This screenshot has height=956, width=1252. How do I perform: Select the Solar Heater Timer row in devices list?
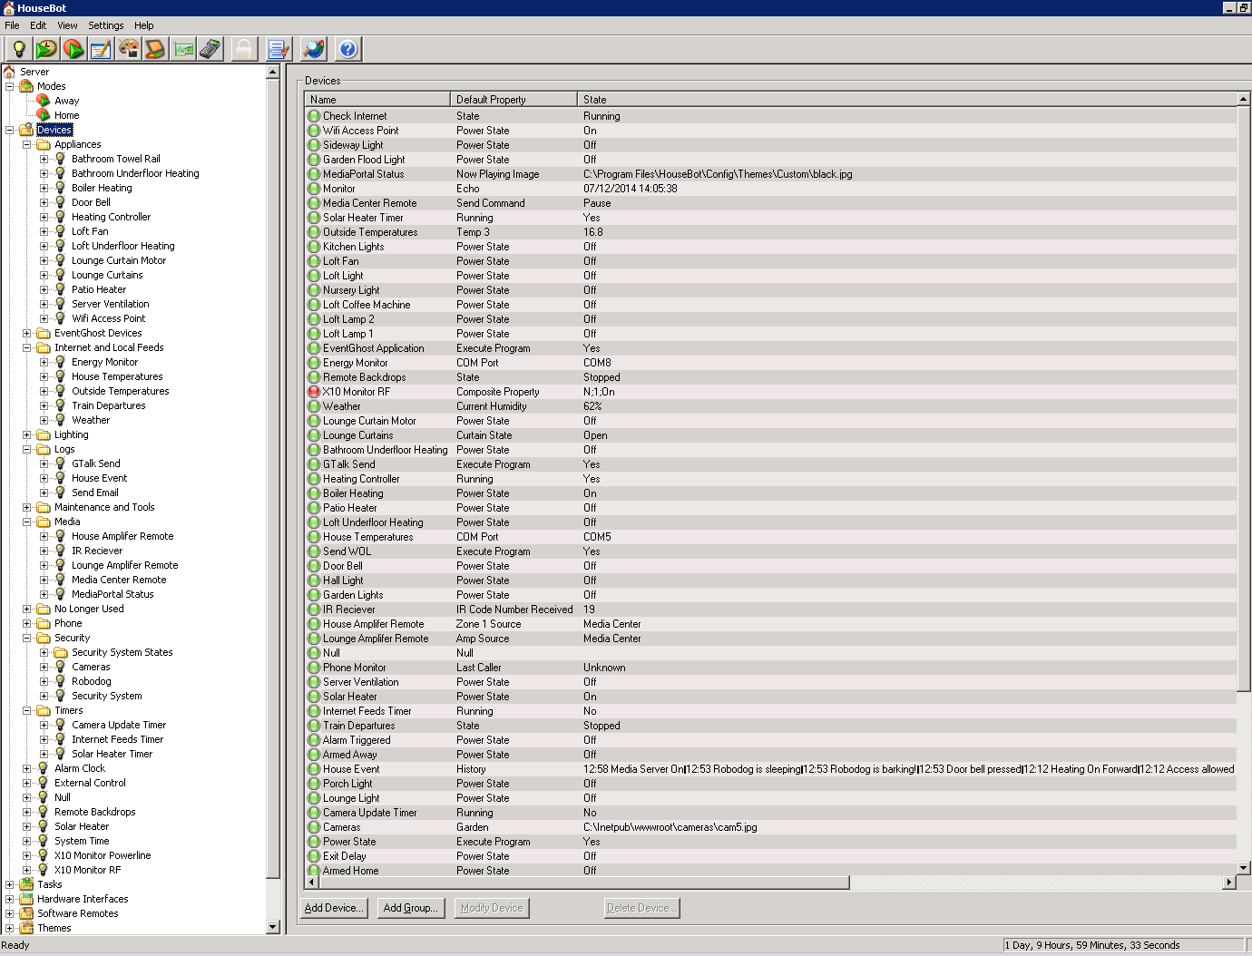(771, 218)
